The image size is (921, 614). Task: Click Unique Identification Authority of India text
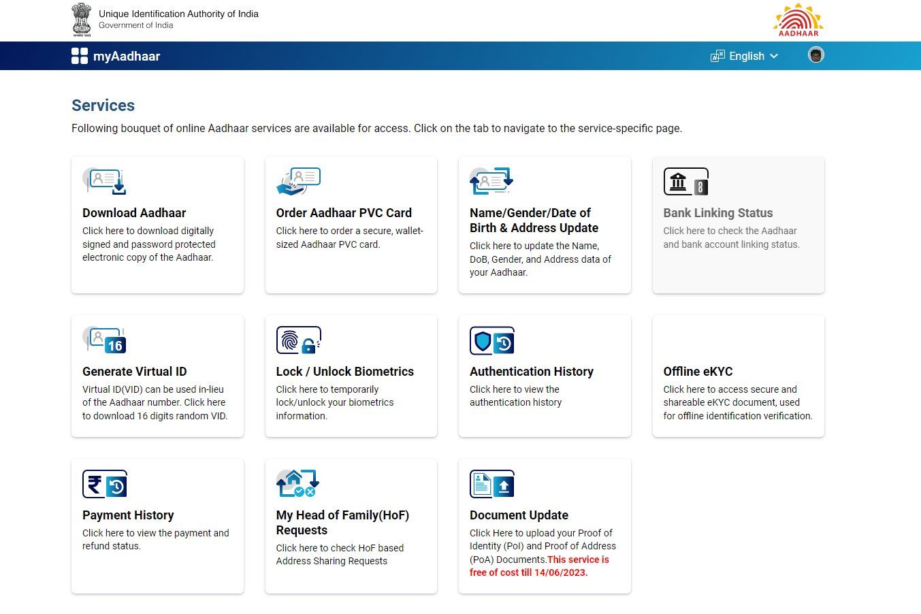pos(178,14)
